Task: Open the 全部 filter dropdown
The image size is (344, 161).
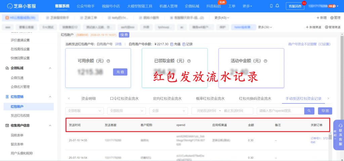Action: tap(169, 111)
